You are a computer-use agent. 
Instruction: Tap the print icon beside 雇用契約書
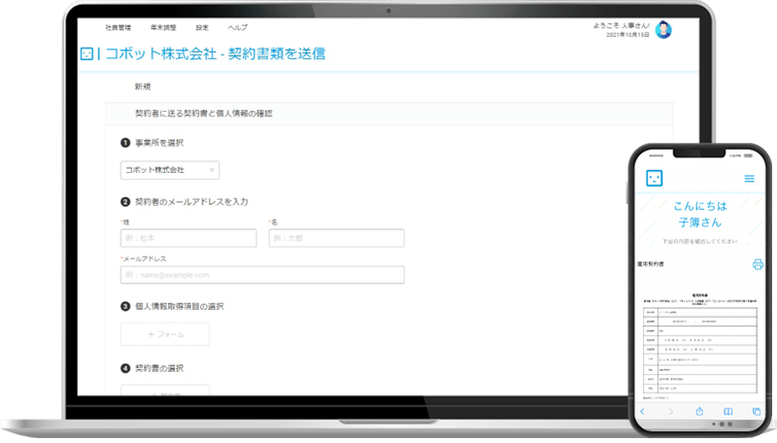[758, 264]
